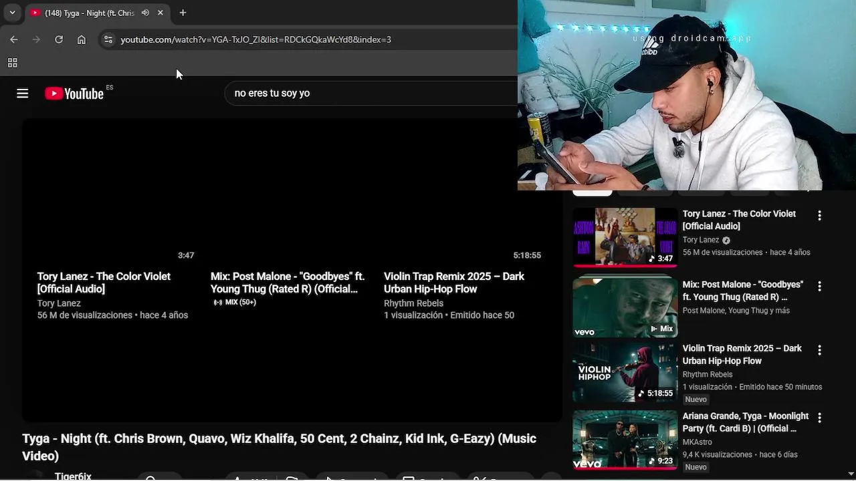Switch to the Tyga - Night tab
856x481 pixels.
click(90, 13)
